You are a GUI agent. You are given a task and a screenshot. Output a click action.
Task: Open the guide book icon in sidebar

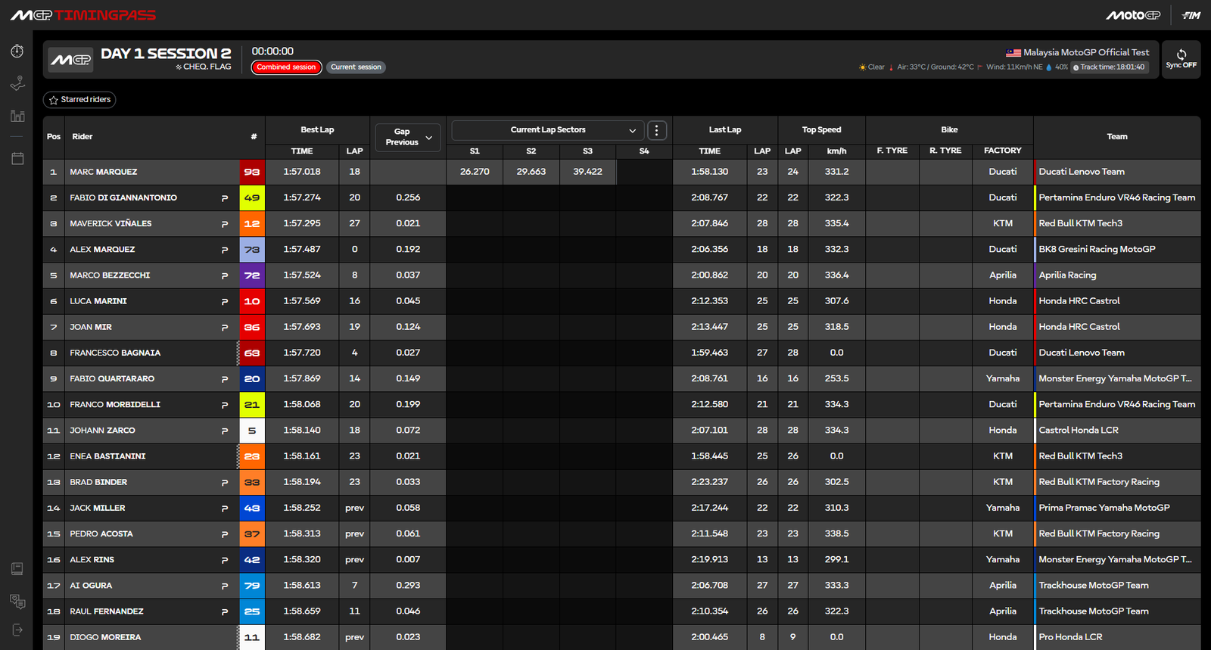17,569
